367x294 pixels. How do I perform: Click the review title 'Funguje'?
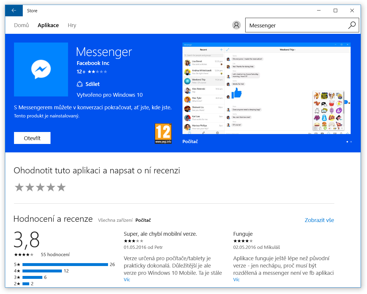(x=243, y=234)
